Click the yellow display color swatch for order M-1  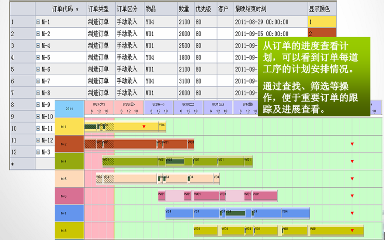(322, 22)
